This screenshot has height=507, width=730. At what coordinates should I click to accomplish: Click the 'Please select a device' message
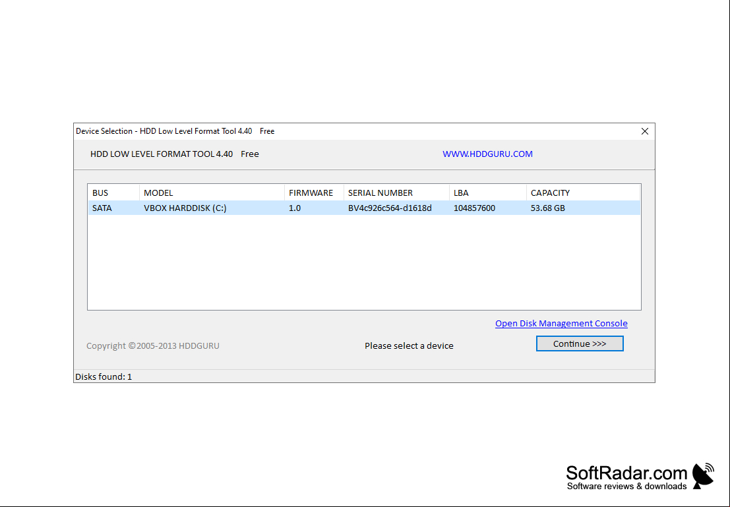409,346
